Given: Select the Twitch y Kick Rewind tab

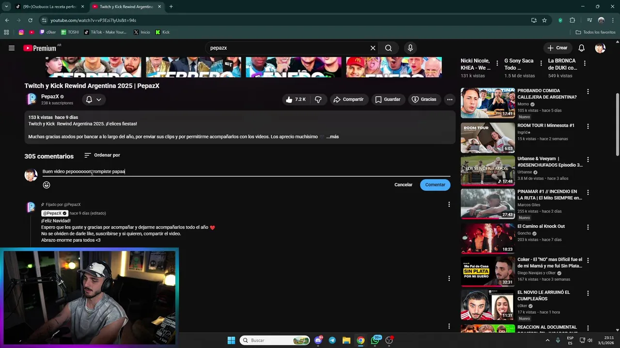Looking at the screenshot, I should (x=127, y=7).
